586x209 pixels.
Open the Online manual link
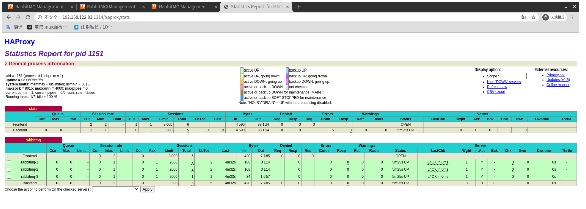[x=558, y=85]
